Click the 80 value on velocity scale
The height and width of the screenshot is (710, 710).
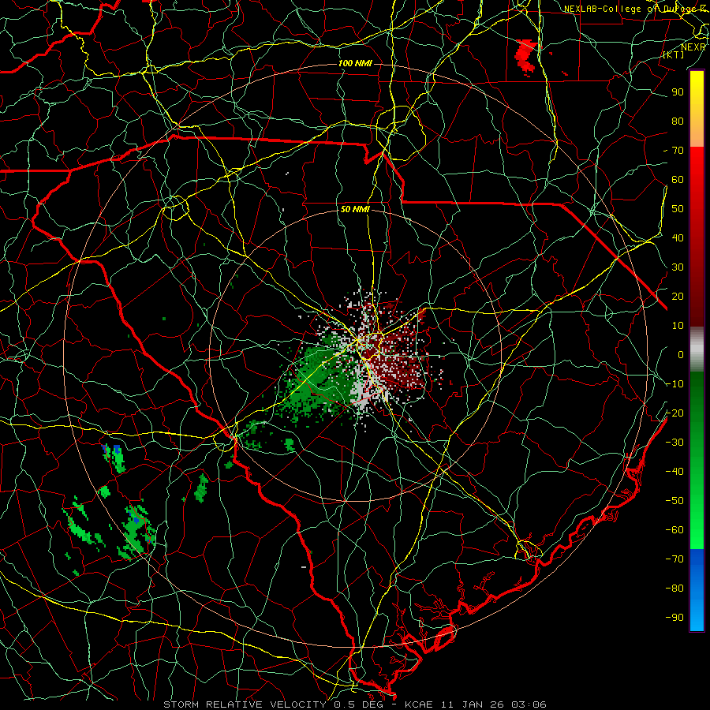click(x=678, y=121)
